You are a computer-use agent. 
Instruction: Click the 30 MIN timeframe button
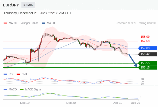(28, 5)
